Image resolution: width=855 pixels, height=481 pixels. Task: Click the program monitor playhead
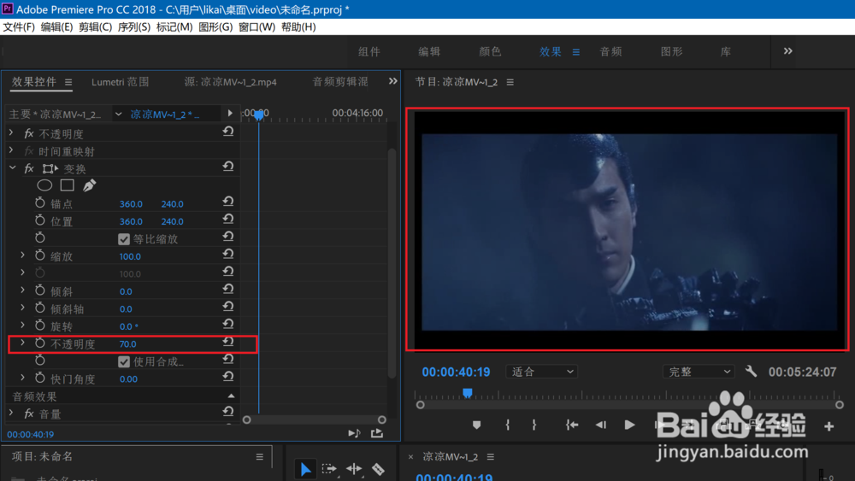coord(468,393)
